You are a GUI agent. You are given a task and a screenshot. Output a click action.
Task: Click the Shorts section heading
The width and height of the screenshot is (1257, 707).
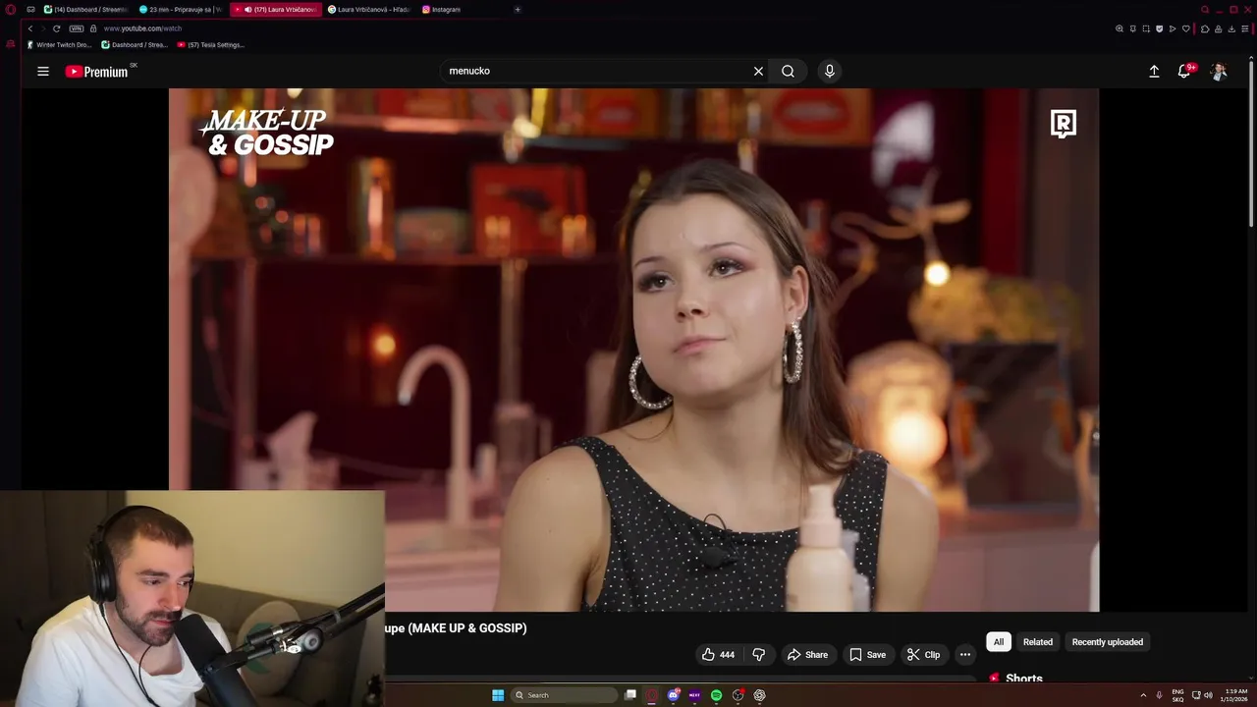tap(1024, 679)
